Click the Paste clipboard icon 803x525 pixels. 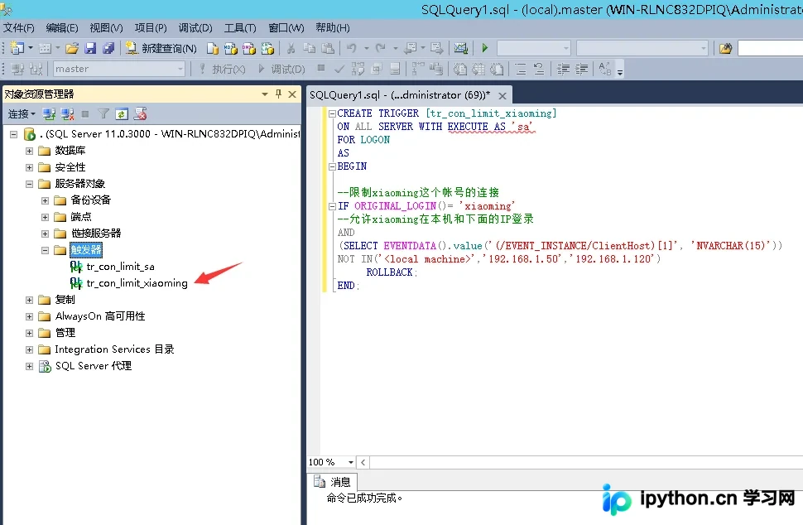[x=328, y=48]
